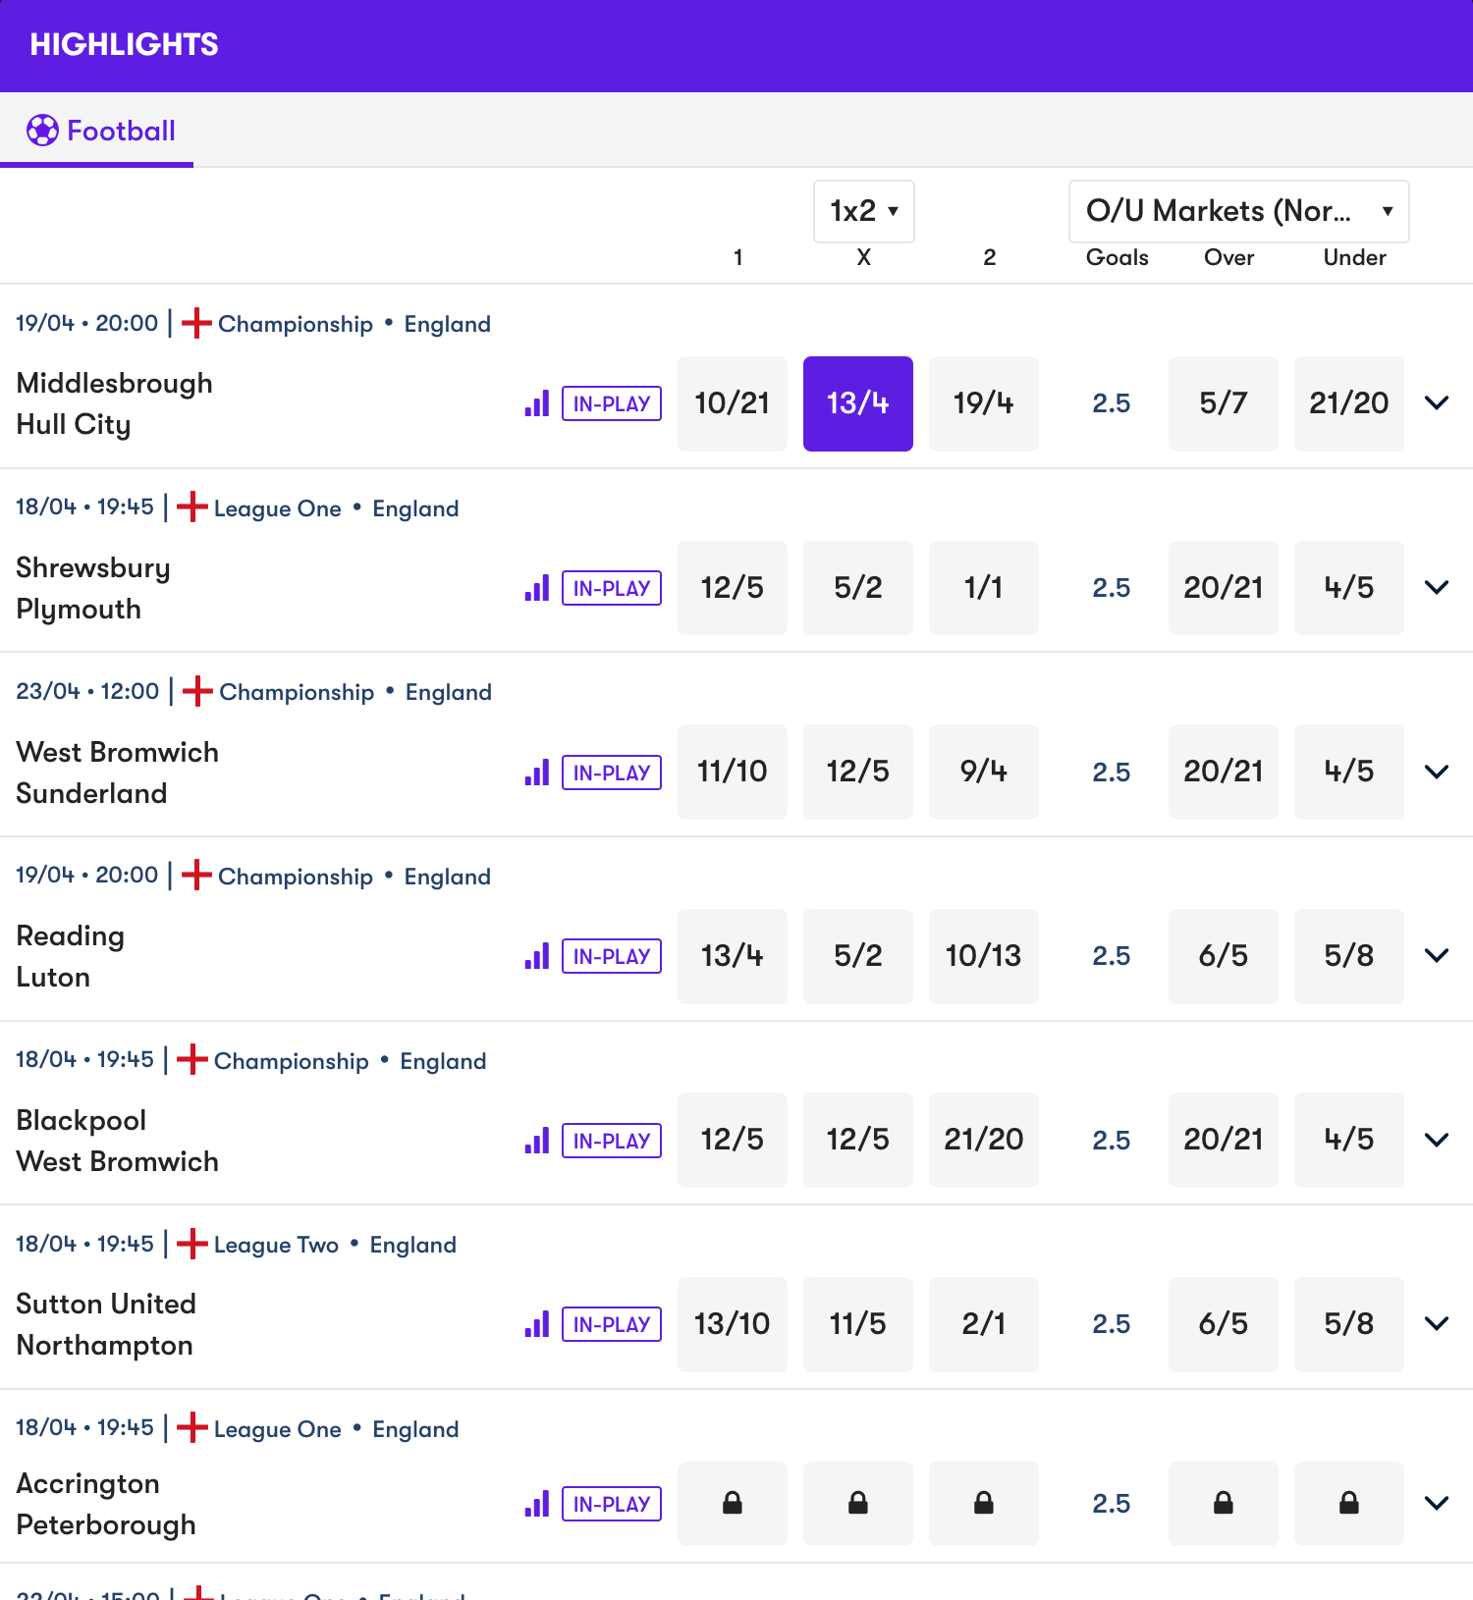Click IN-PLAY badge for Reading vs Luton
Image resolution: width=1473 pixels, height=1600 pixels.
click(612, 956)
